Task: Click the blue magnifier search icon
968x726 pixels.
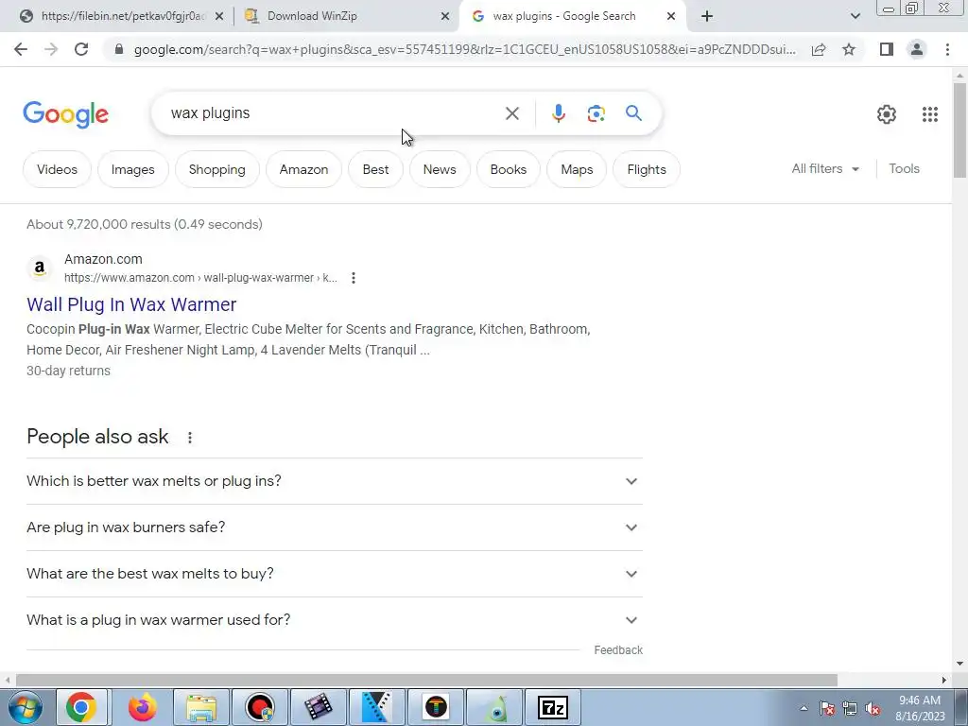Action: coord(633,113)
